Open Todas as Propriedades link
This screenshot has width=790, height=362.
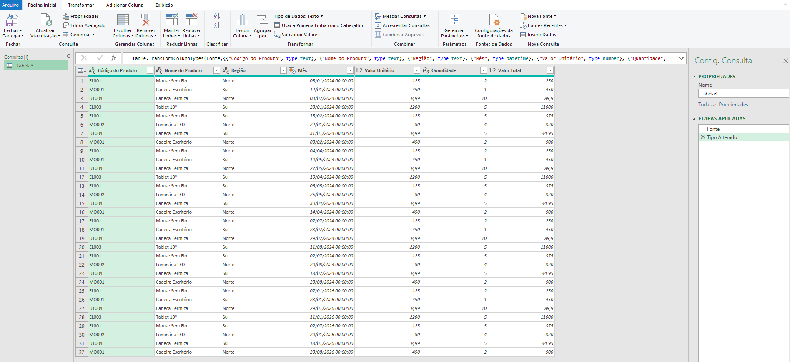723,105
